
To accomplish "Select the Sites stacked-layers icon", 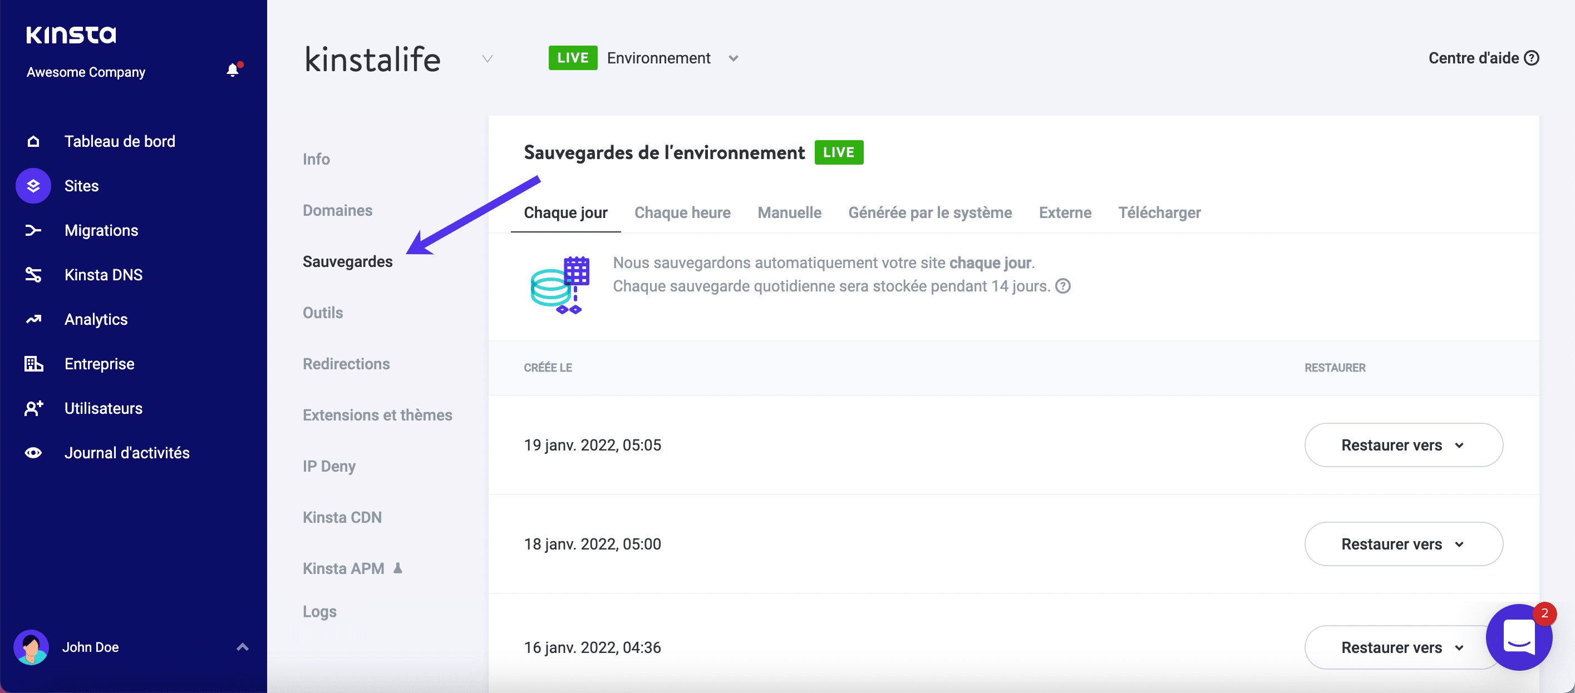I will (x=33, y=185).
